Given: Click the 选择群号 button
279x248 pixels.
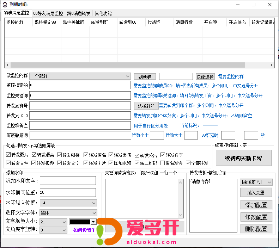Looking at the screenshot, I should pos(146,106).
